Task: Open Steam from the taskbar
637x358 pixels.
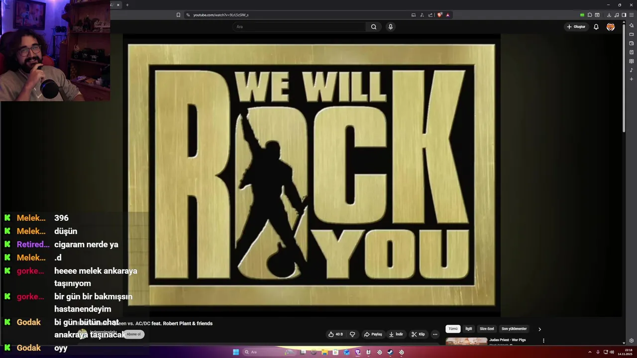Action: 390,352
